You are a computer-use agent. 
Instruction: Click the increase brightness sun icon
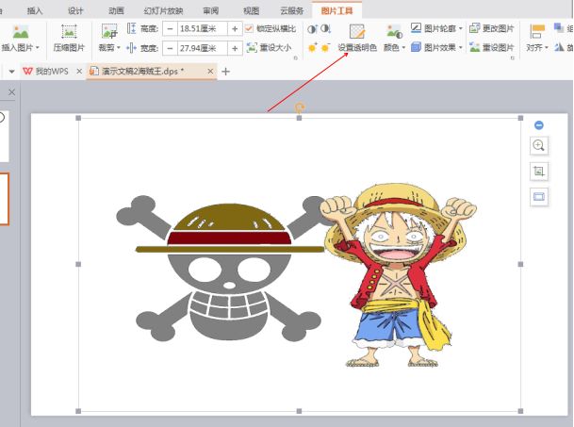(x=312, y=48)
